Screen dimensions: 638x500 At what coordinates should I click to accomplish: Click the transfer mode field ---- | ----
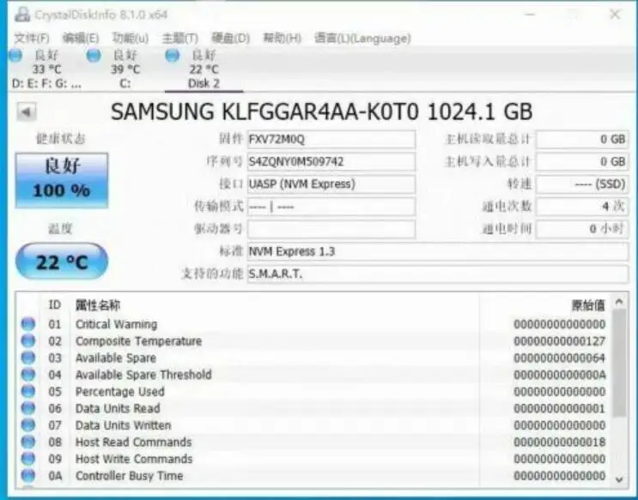(x=331, y=207)
